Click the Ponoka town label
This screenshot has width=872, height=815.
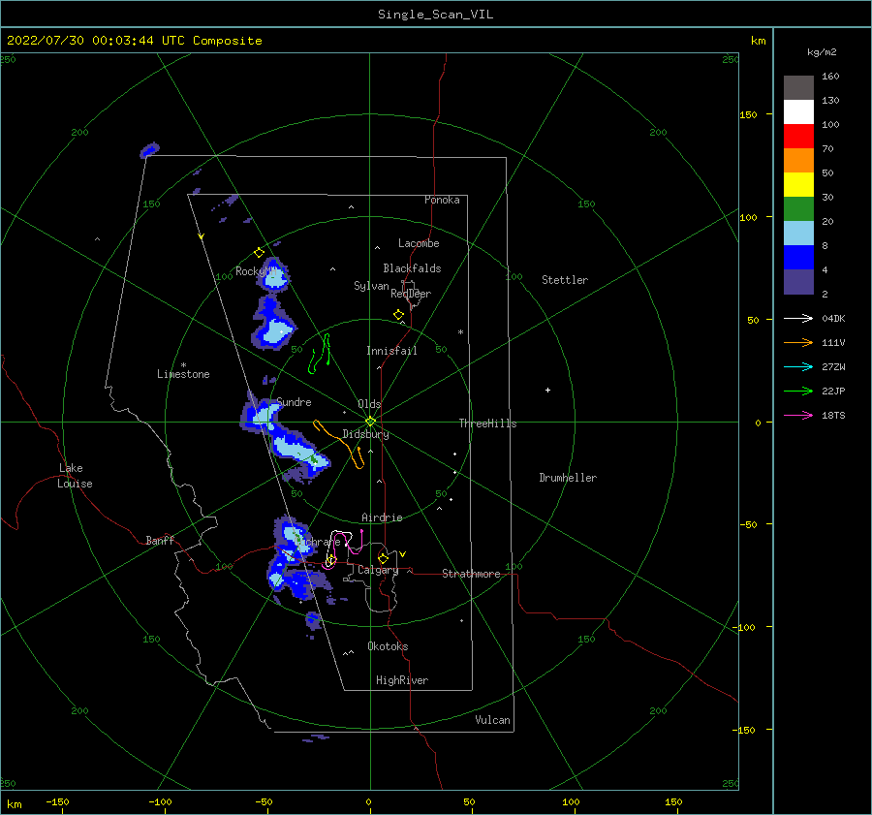(x=442, y=200)
